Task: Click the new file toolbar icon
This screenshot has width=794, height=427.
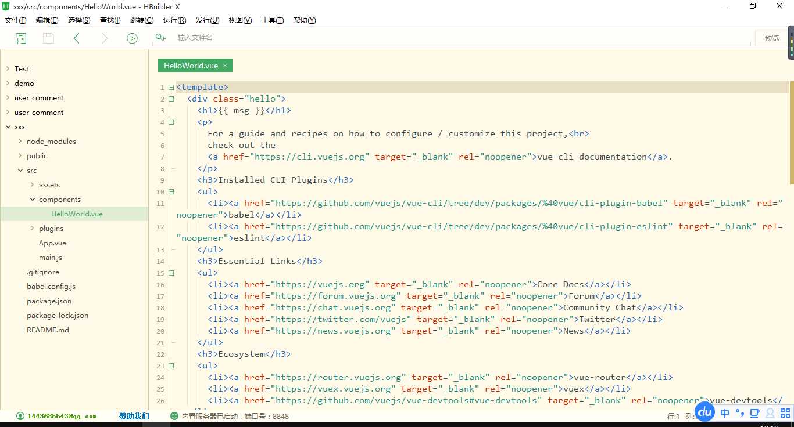Action: (x=21, y=38)
